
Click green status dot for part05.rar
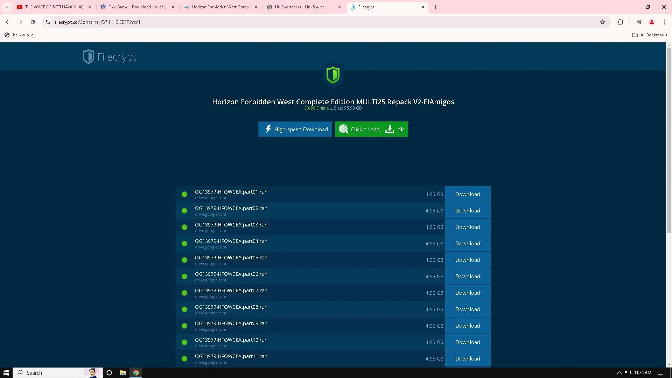pyautogui.click(x=184, y=260)
